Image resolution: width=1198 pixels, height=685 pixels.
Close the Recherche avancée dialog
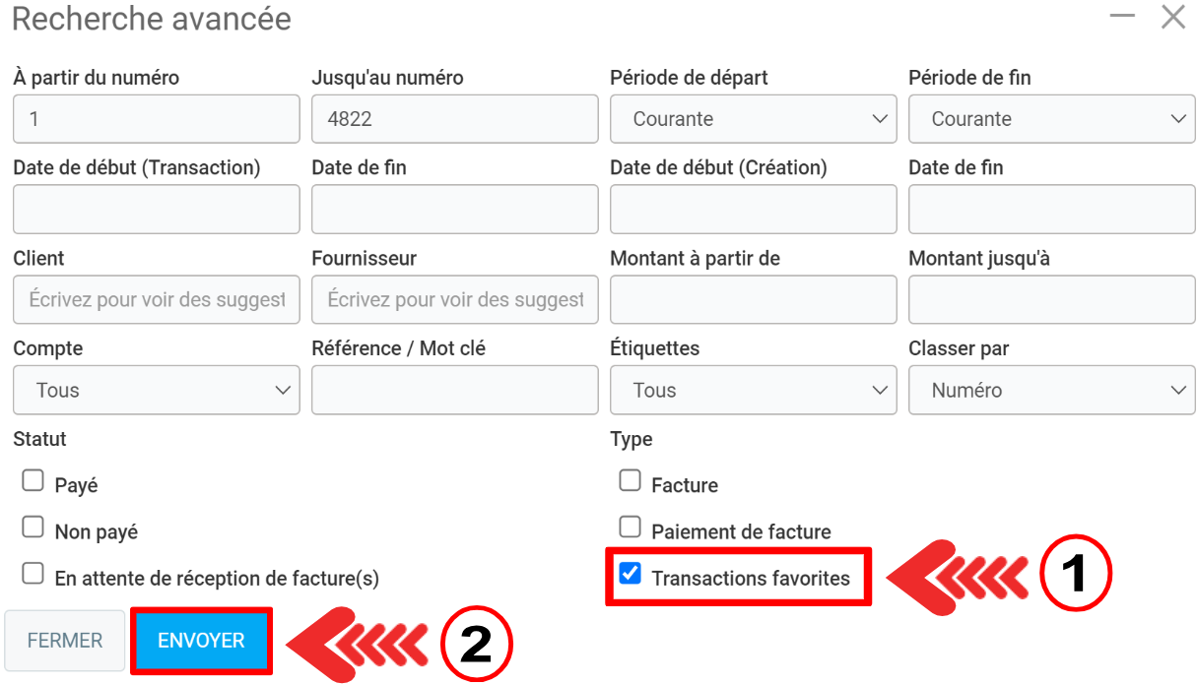click(x=1172, y=17)
